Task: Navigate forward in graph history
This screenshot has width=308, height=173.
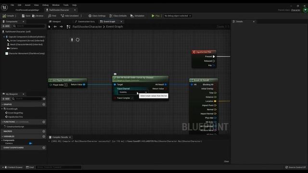Action: click(x=61, y=27)
